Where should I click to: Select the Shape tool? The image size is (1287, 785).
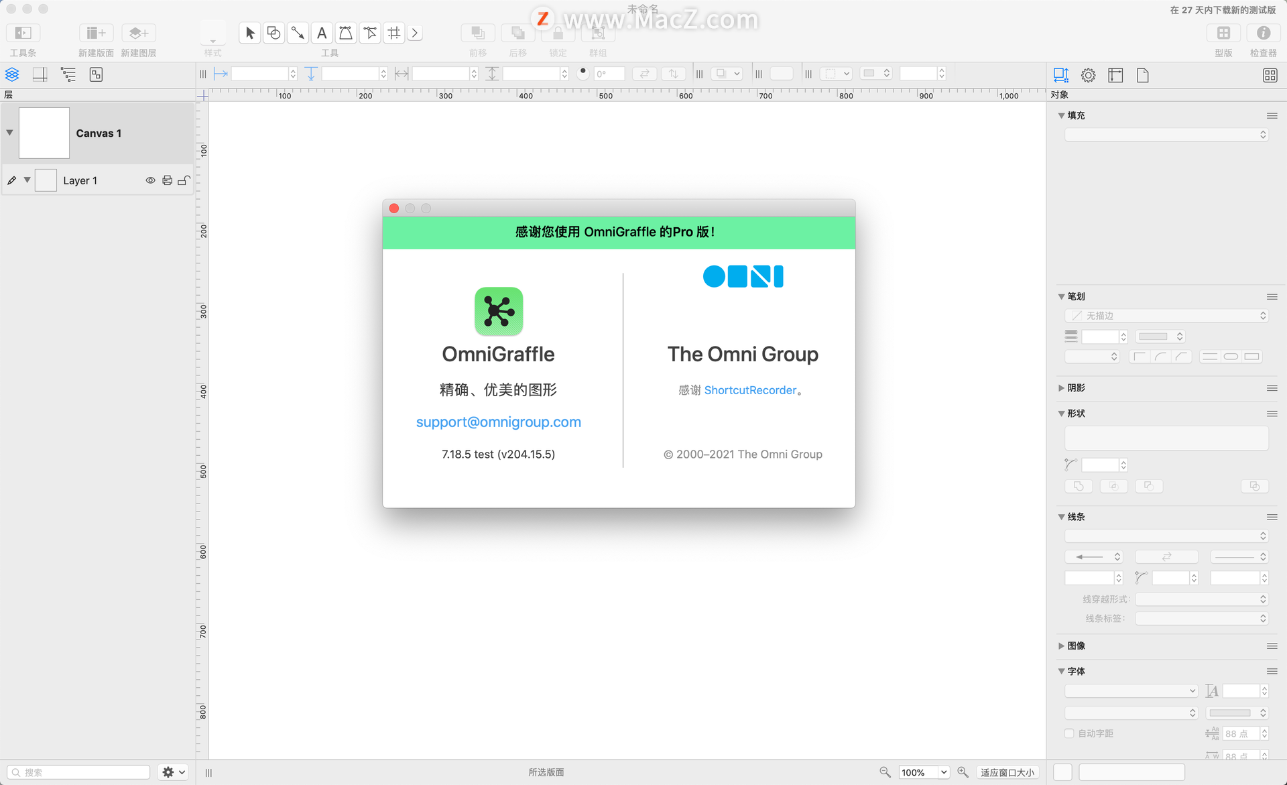pyautogui.click(x=273, y=33)
